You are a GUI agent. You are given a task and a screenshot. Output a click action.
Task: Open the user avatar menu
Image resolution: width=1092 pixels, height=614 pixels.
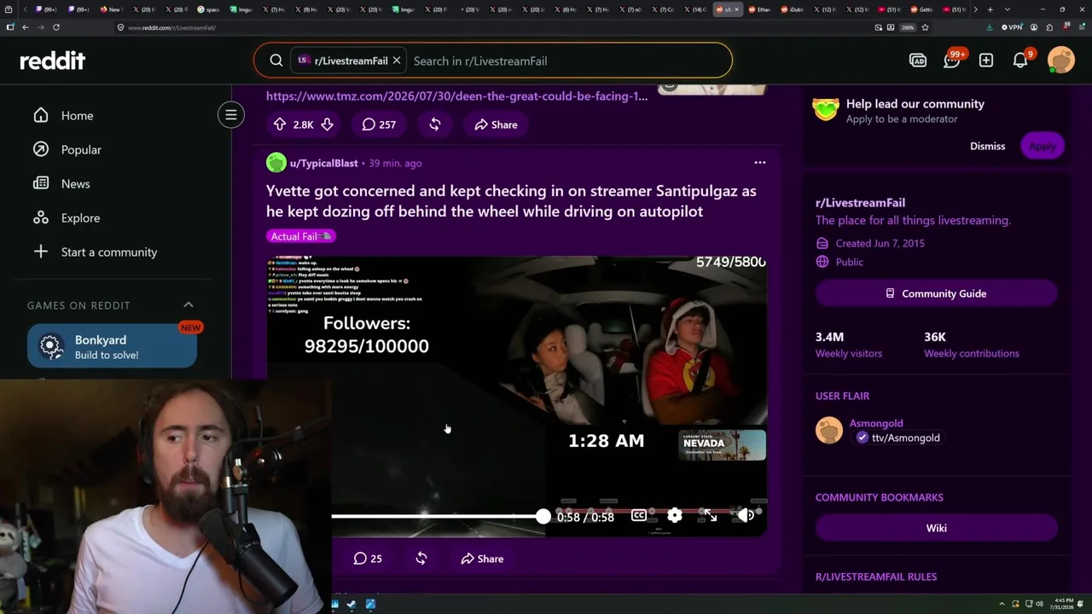[x=1061, y=61]
